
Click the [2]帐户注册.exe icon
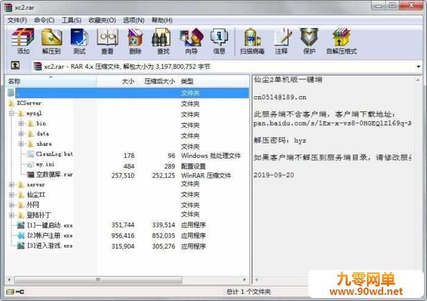[x=21, y=235]
